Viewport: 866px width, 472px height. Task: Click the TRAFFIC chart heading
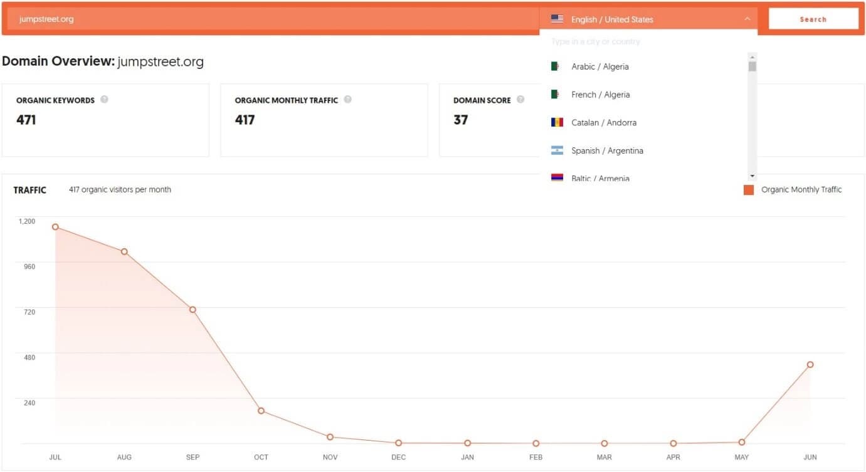tap(30, 190)
